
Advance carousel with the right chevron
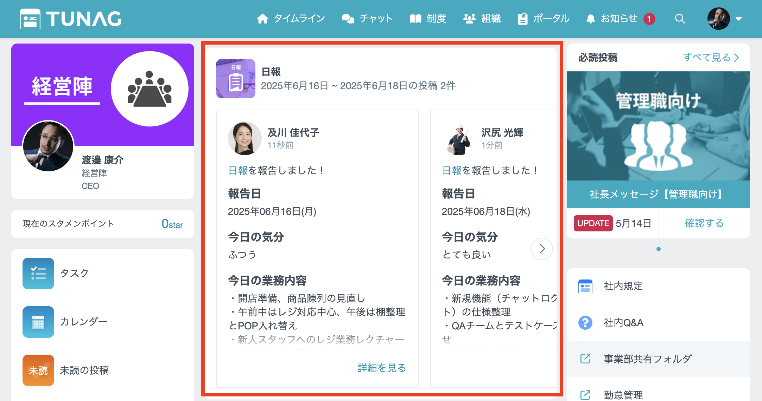[x=542, y=249]
